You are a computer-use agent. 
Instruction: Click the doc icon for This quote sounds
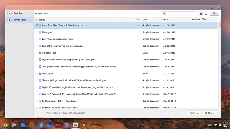point(40,67)
